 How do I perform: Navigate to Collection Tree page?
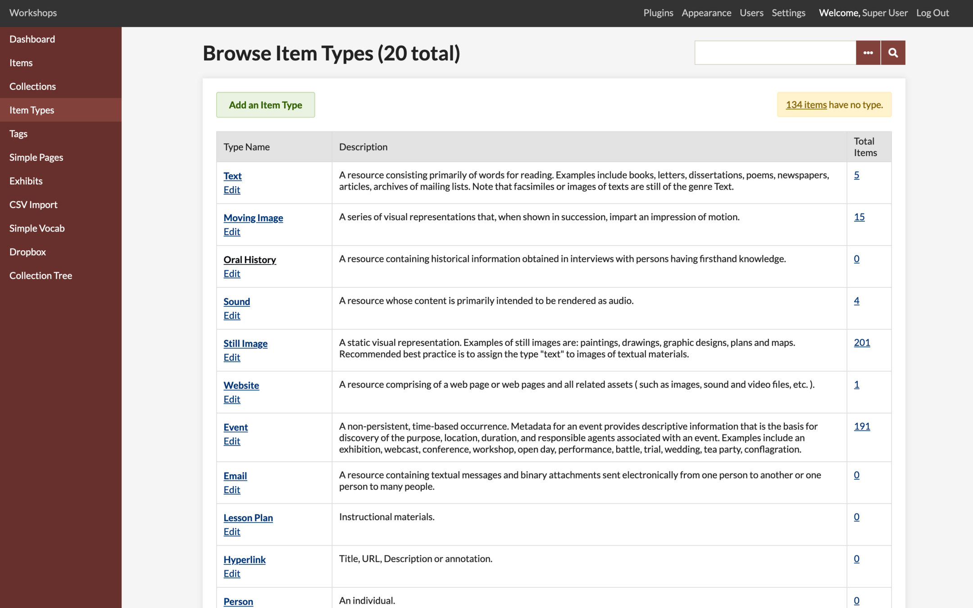[x=41, y=275]
